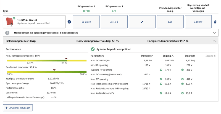
Task: Click the green check beside Systeem beperkt compatibel
Action: click(93, 49)
